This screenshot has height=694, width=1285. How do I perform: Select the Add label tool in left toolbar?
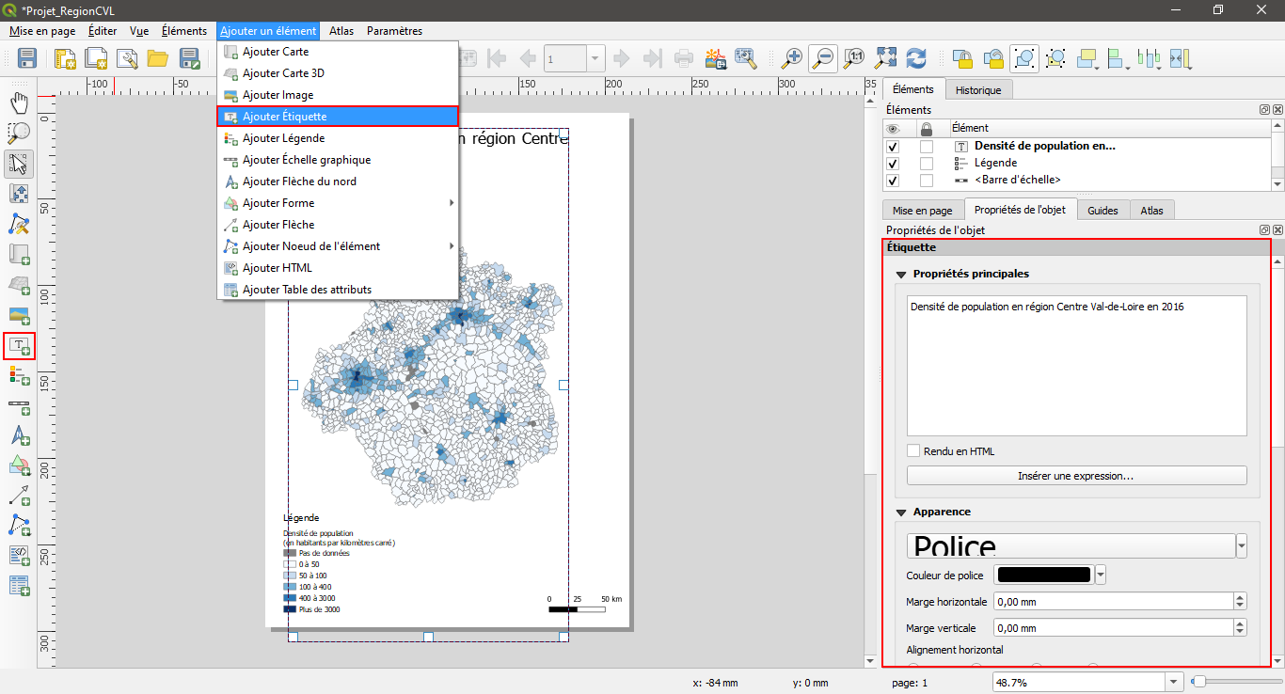19,346
